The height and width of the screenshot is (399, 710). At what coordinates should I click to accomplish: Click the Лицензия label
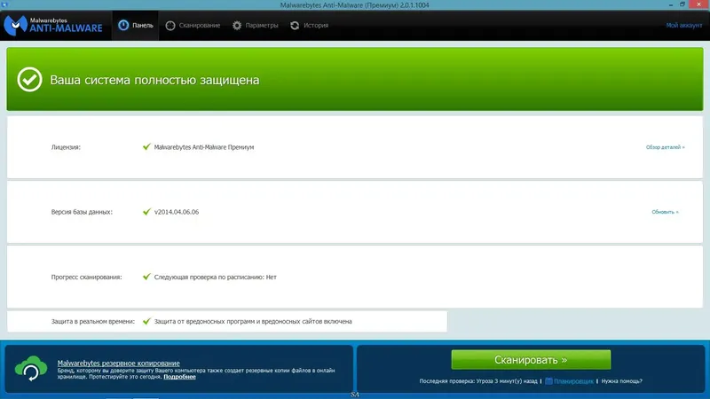pos(66,147)
